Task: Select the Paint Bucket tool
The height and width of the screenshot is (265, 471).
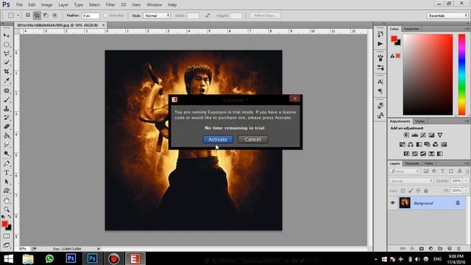Action: 7,135
